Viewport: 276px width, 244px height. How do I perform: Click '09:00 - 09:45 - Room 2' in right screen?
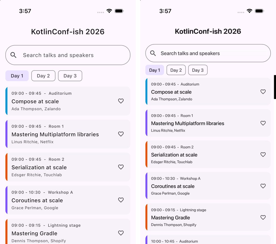pyautogui.click(x=172, y=147)
